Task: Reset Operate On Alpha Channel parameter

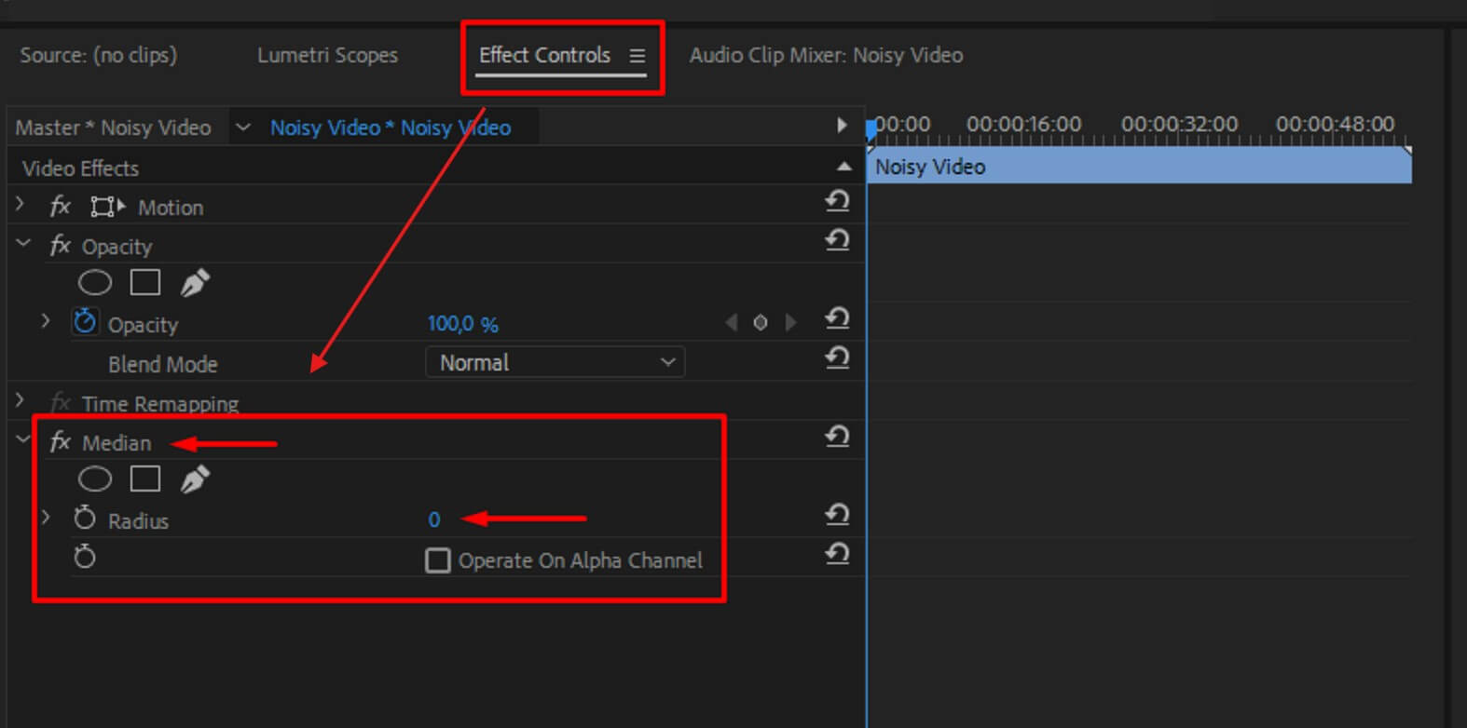Action: coord(837,554)
